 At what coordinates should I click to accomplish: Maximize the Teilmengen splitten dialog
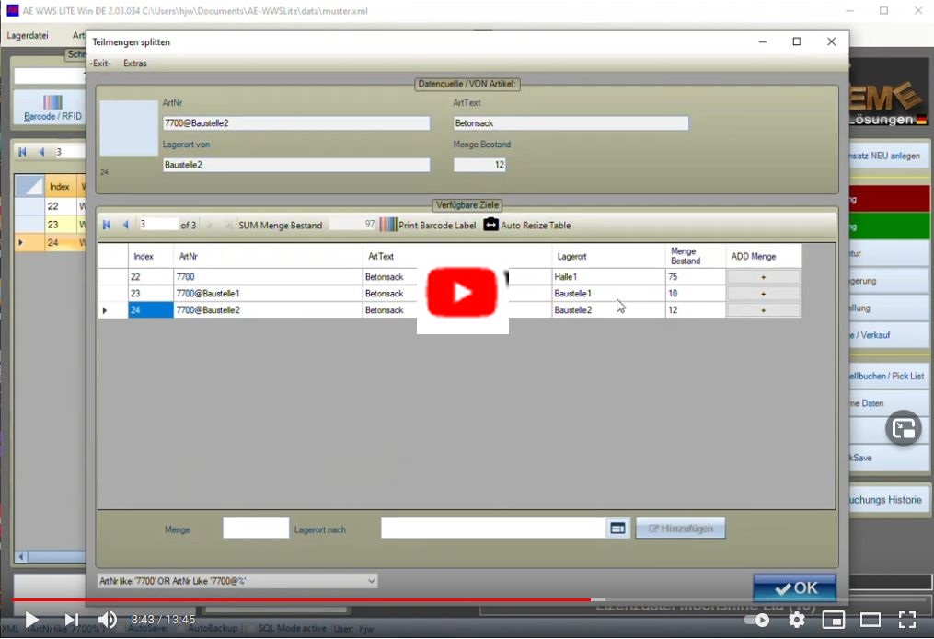(796, 41)
